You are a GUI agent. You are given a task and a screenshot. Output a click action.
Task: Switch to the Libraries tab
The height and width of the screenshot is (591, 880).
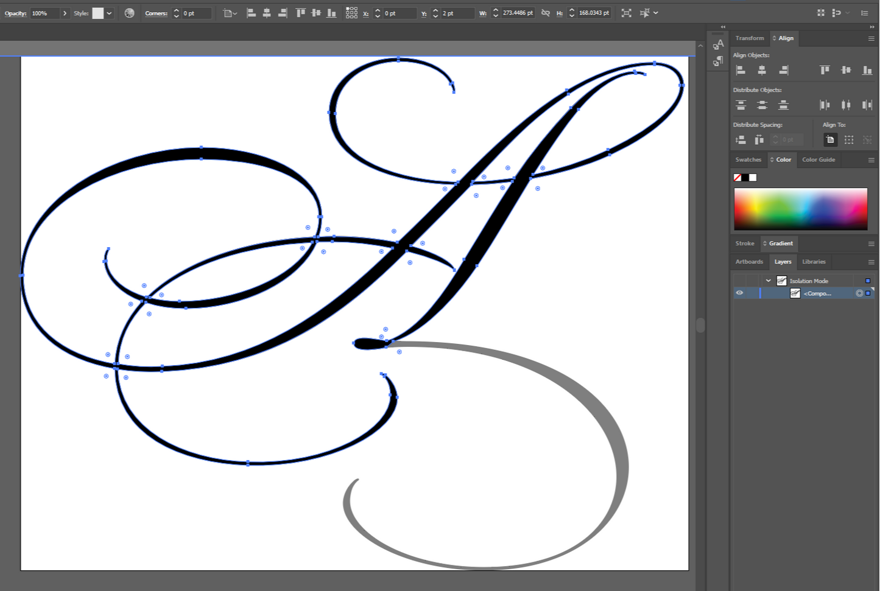(814, 262)
